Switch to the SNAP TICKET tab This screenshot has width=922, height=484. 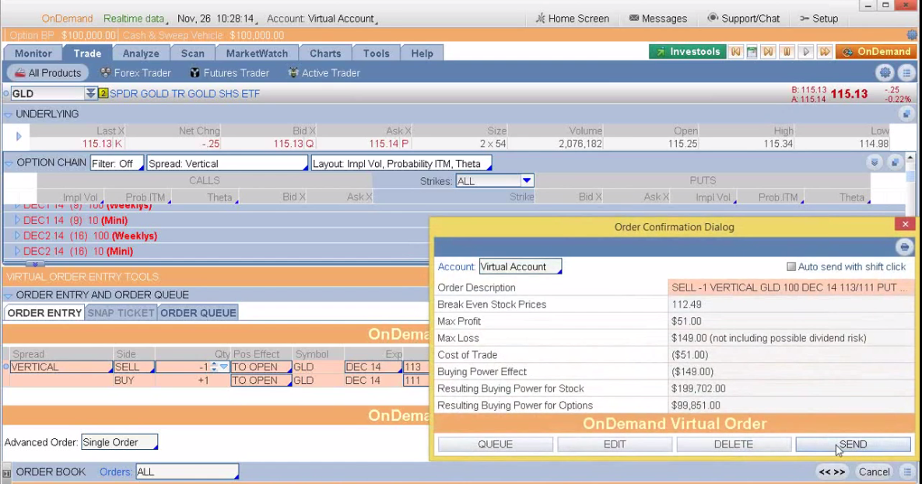pyautogui.click(x=121, y=313)
